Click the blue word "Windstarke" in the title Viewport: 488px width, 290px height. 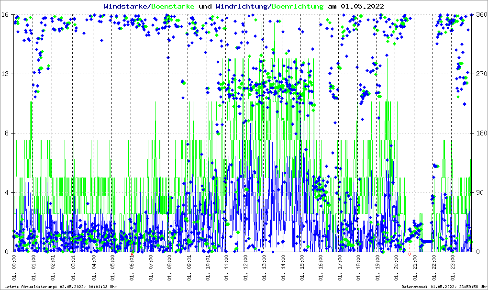click(126, 6)
